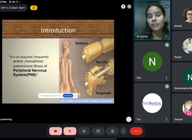Click the muted mic icon above the presentation
This screenshot has height=140, width=192.
pyautogui.click(x=129, y=6)
